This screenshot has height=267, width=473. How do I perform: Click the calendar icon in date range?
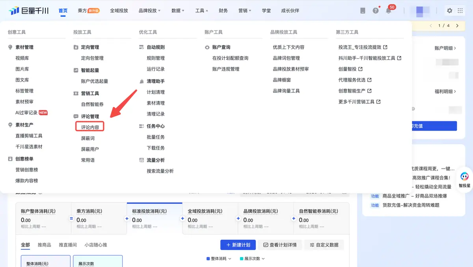click(x=345, y=193)
